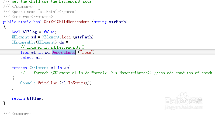Click the GetXmlChildDescendant method name
215x115 pixels.
click(67, 22)
